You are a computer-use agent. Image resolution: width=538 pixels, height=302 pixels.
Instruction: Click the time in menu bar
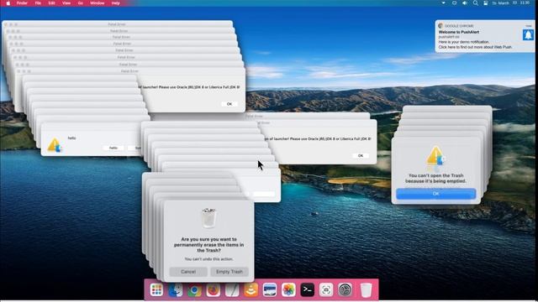click(x=525, y=3)
